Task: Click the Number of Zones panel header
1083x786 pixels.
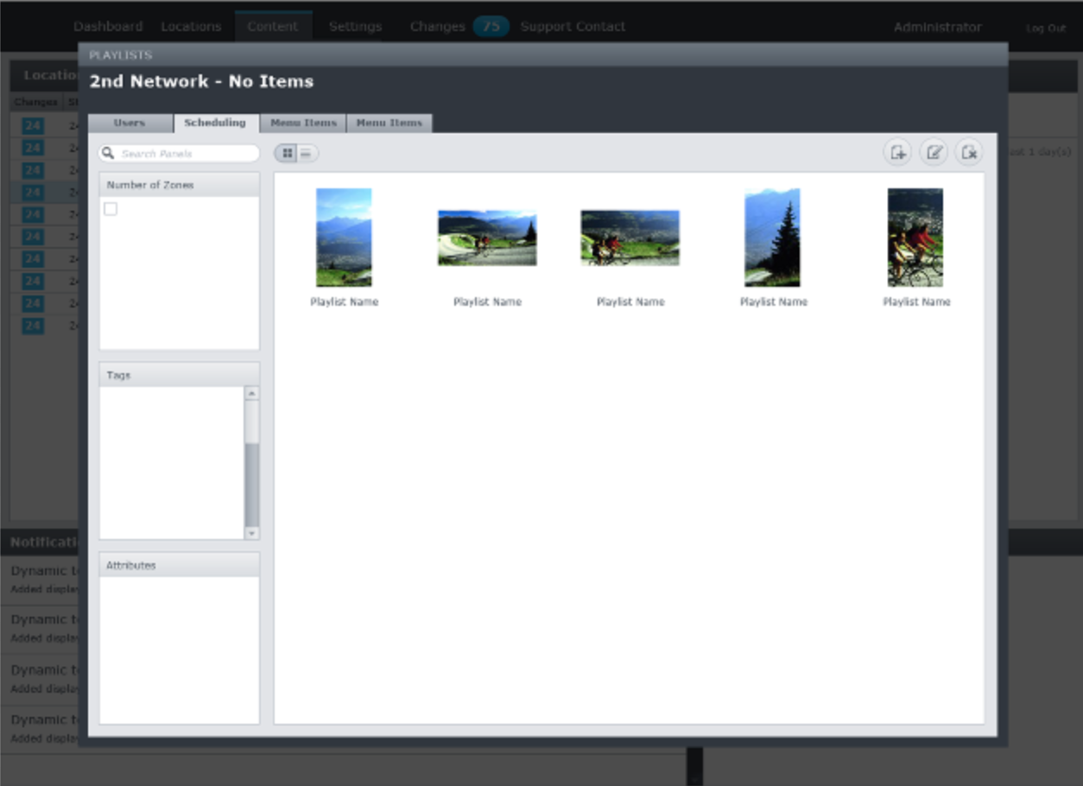Action: pos(179,185)
